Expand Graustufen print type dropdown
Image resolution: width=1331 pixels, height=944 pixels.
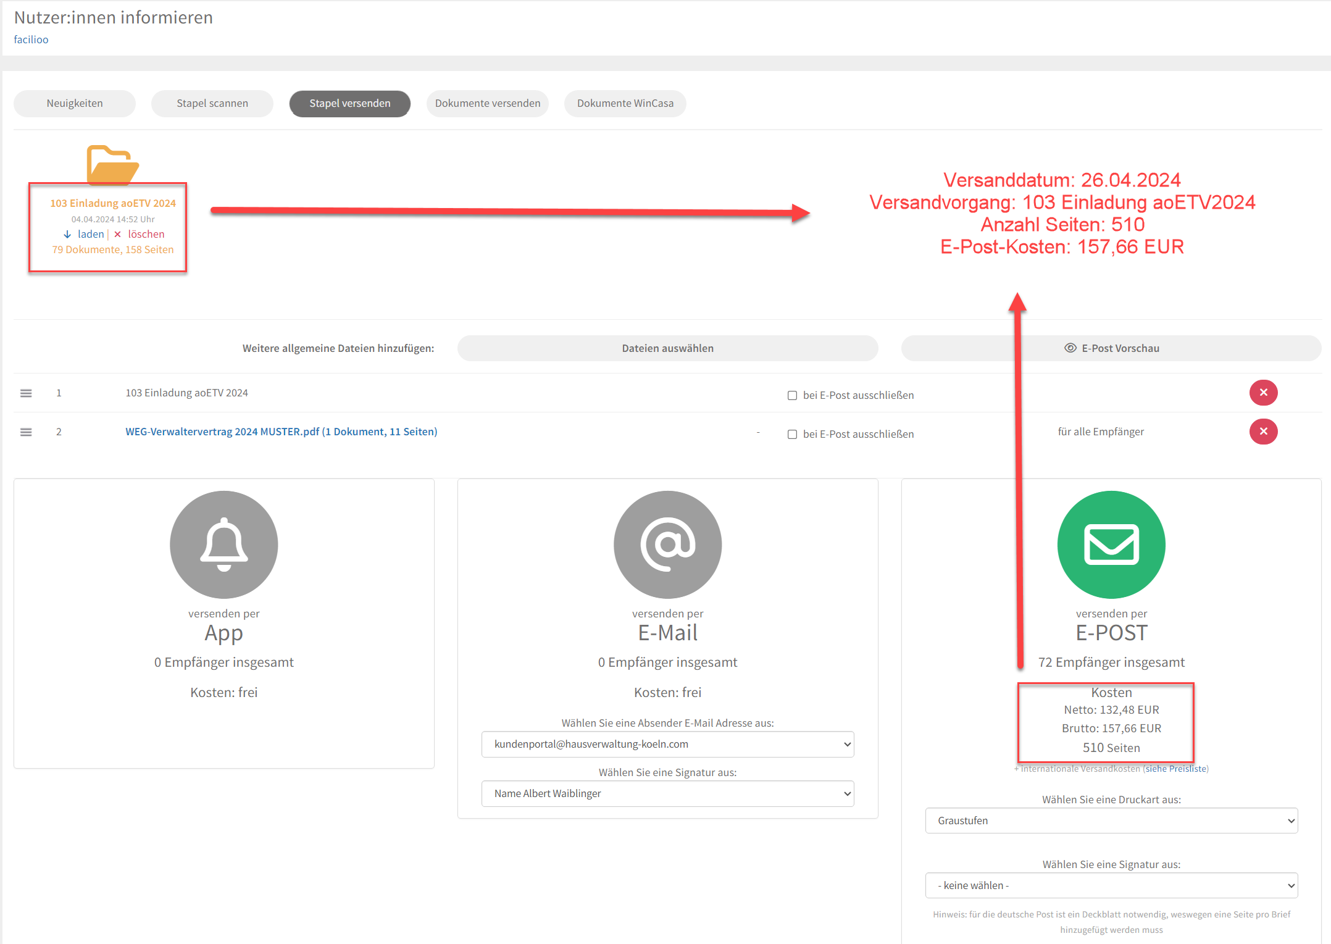click(x=1111, y=821)
